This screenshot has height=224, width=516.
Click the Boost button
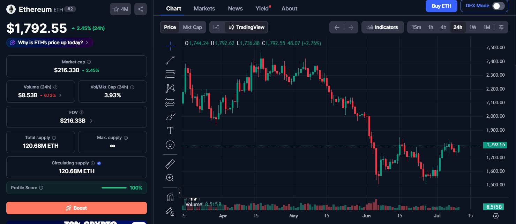click(x=76, y=208)
